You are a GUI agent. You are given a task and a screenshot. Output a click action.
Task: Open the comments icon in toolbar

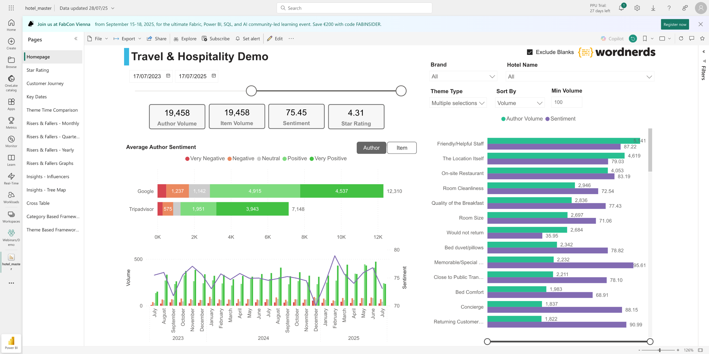coord(692,39)
